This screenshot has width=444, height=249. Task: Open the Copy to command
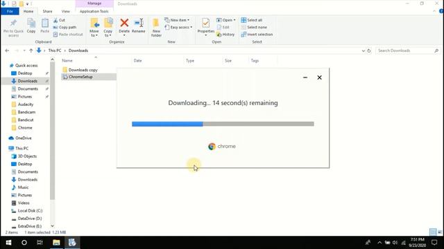tap(108, 28)
